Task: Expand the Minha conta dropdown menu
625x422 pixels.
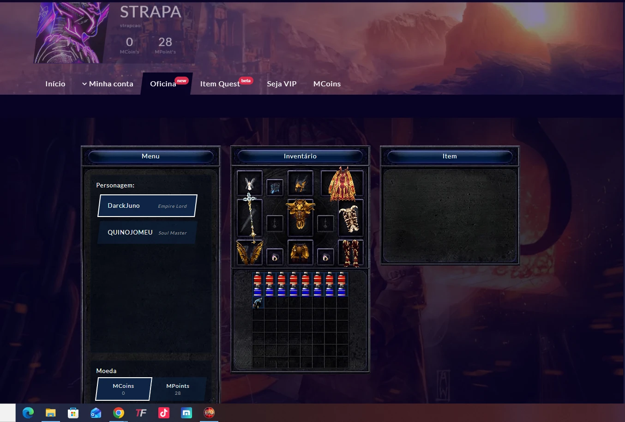Action: [x=108, y=84]
